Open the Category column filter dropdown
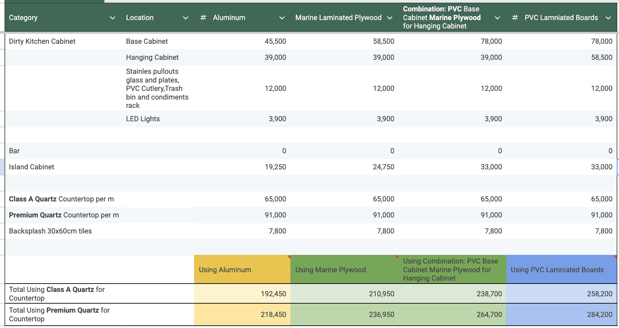The width and height of the screenshot is (619, 328). pos(113,18)
